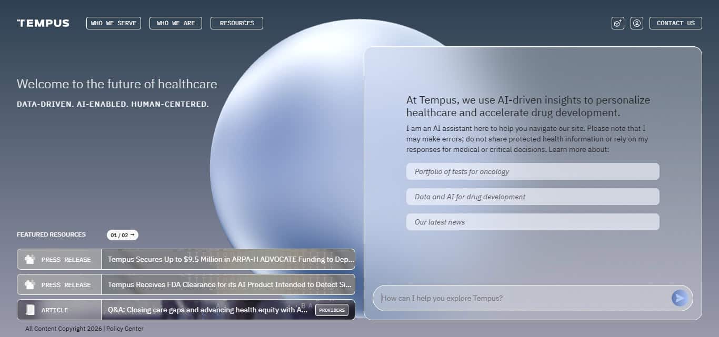
Task: Click the 'Welcome to the future of healthcare' heading
Action: click(117, 84)
